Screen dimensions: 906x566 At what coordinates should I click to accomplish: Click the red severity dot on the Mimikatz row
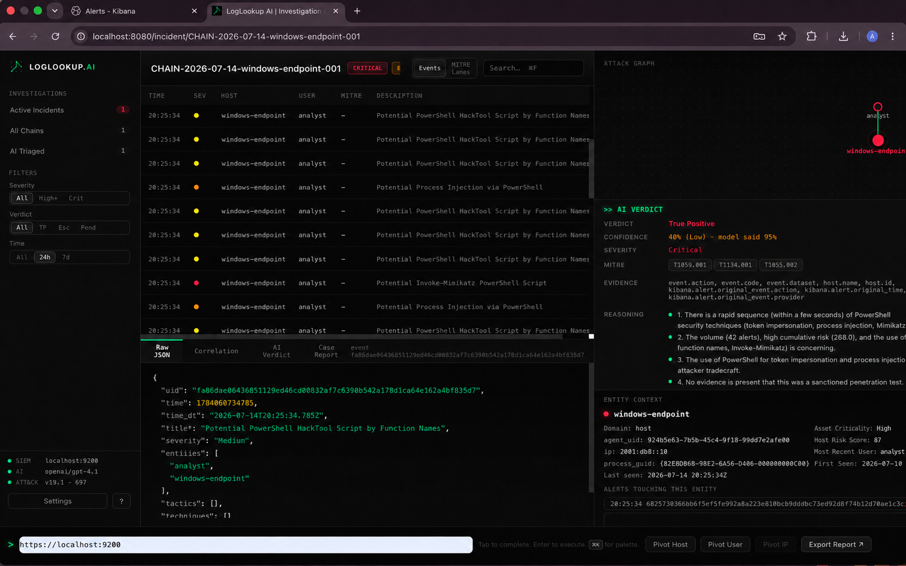197,283
